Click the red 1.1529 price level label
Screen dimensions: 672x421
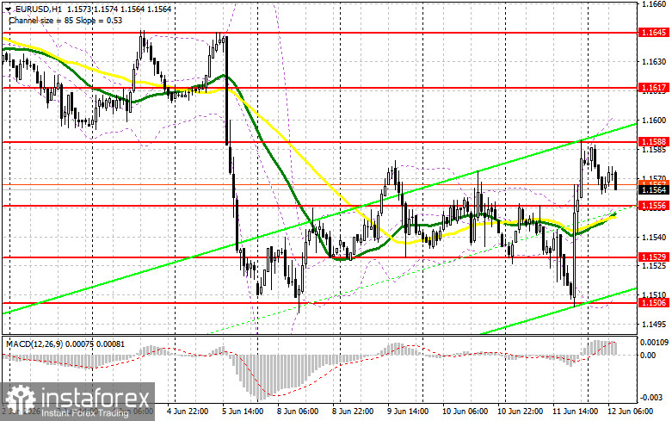653,257
